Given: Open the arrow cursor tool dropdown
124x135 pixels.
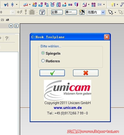Looking at the screenshot, I should point(115,12).
